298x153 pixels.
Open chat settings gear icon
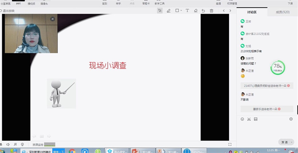[291, 119]
